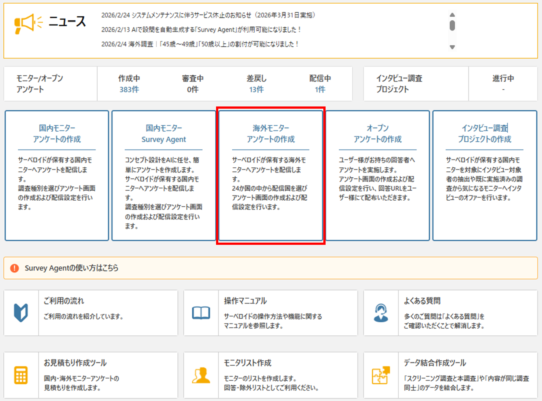
Task: Open インタビュー調査プロジェクトの作成 card
Action: 484,175
